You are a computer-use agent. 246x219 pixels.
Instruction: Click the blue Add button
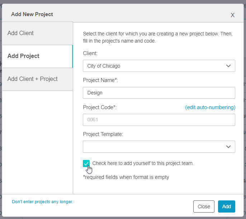(226, 206)
